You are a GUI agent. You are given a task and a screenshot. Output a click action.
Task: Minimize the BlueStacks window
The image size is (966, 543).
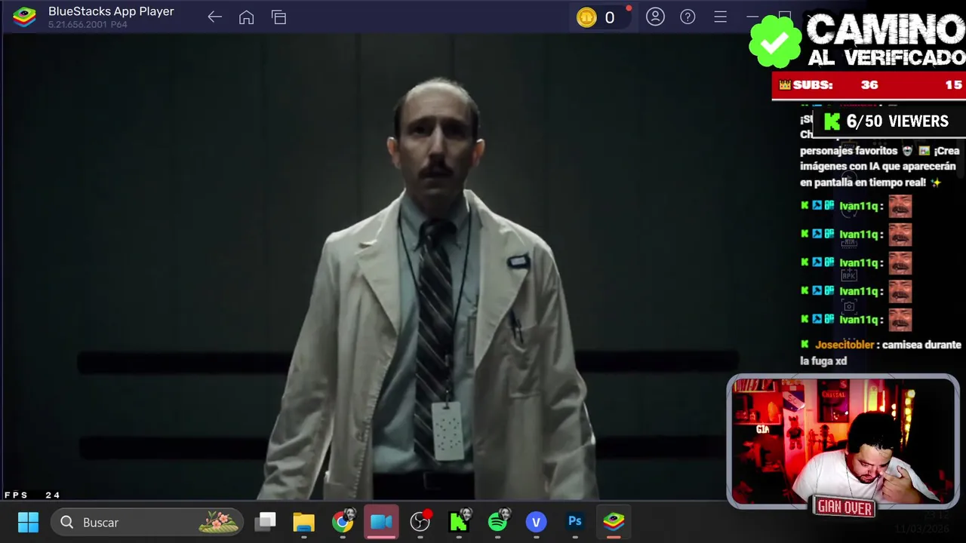point(752,17)
